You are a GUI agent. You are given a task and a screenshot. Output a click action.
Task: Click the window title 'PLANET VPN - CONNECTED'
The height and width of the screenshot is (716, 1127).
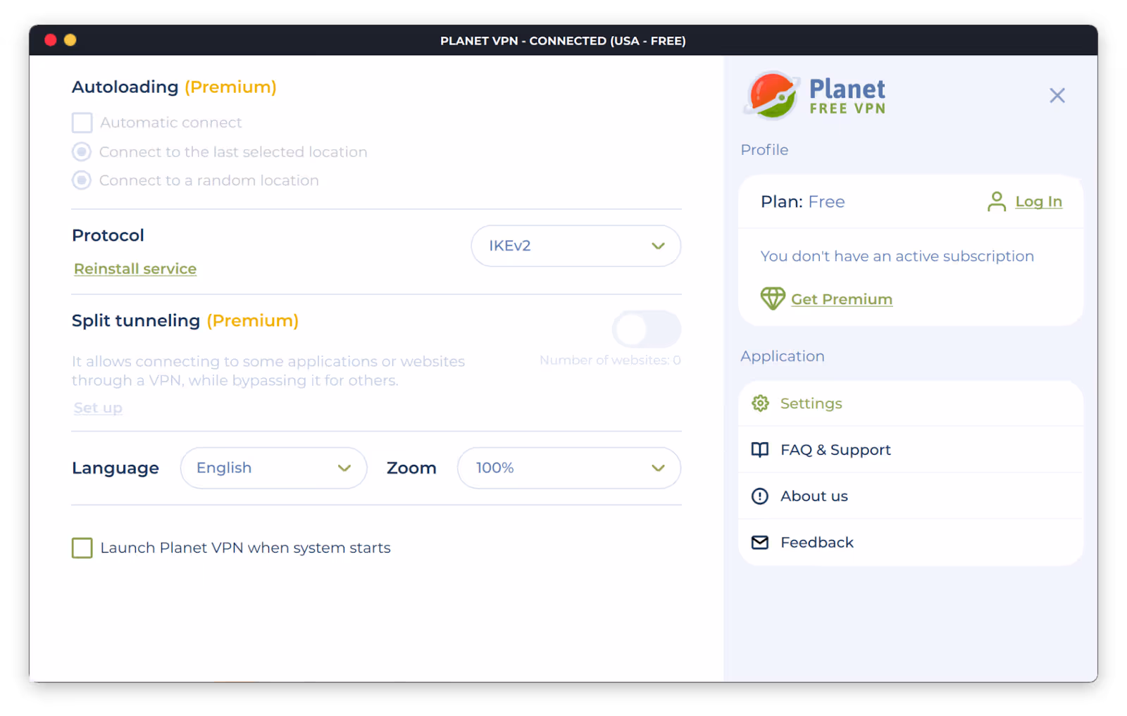point(563,41)
